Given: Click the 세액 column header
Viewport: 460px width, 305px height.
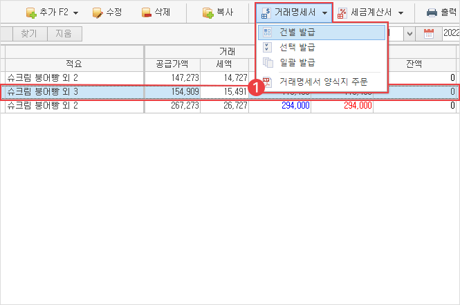Looking at the screenshot, I should (x=224, y=64).
